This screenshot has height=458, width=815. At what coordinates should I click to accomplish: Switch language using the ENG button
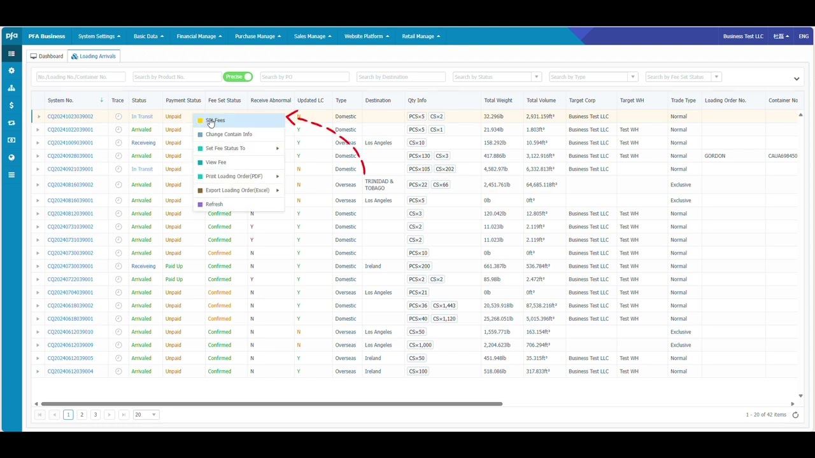click(804, 36)
